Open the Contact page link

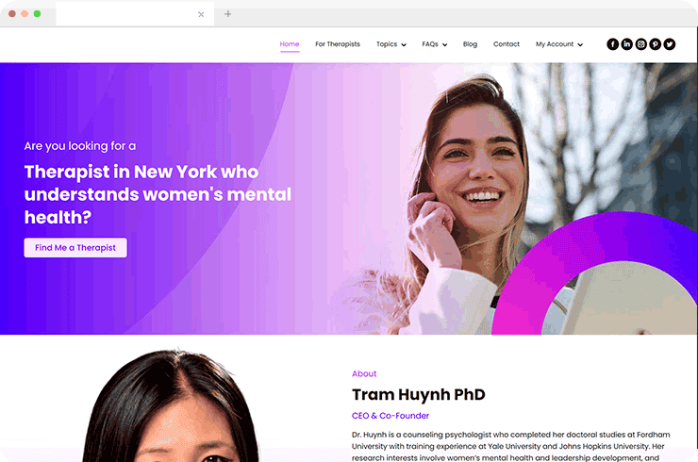(507, 44)
